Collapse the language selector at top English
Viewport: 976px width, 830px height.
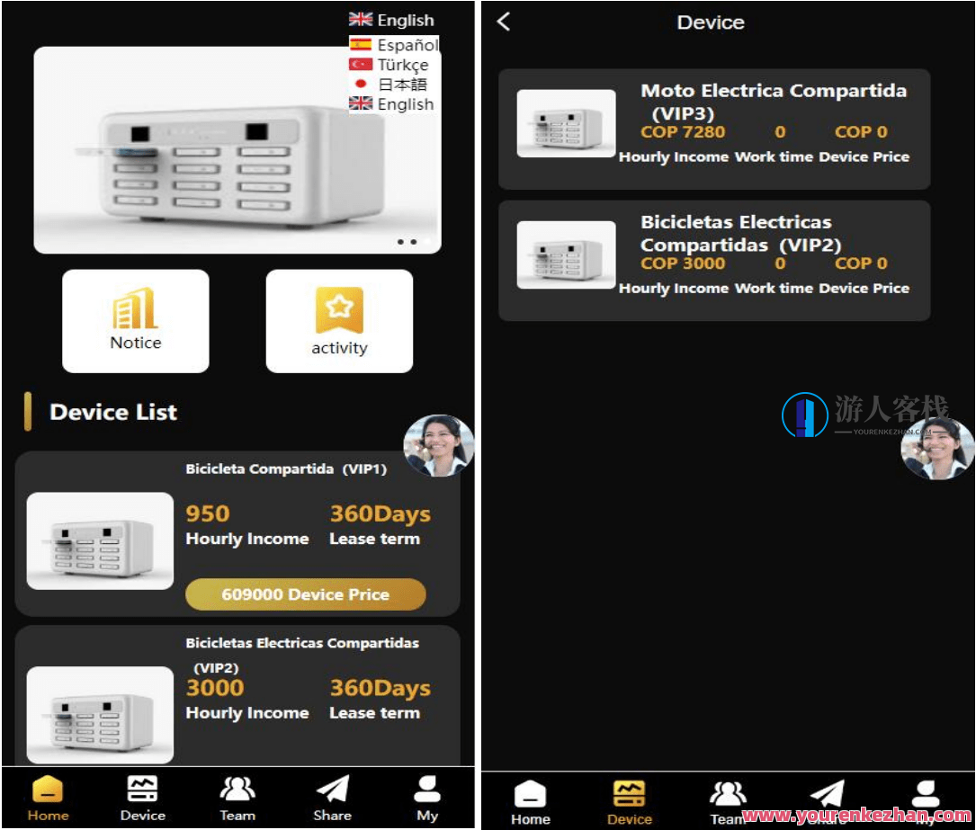(392, 20)
